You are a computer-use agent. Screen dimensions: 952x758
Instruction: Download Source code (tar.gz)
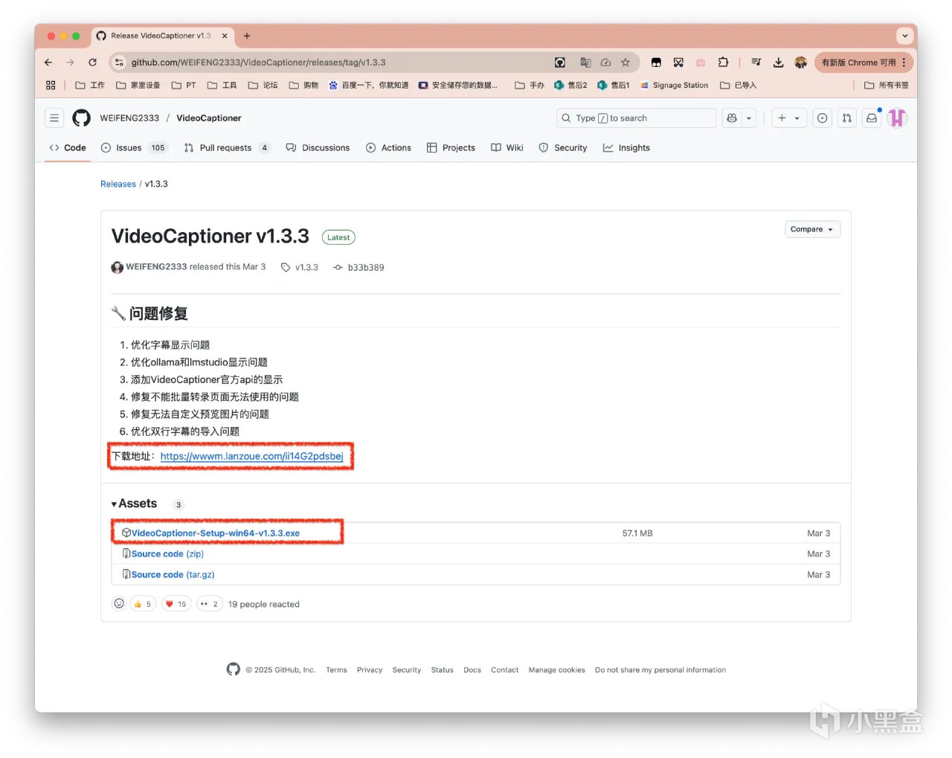point(173,575)
